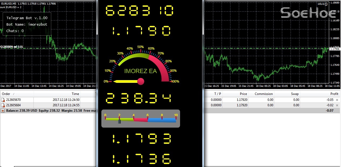
Task: Close order 212605670 with its X icon
Action: point(337,100)
